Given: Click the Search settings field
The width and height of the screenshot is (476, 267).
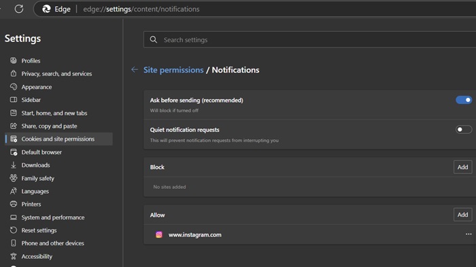Looking at the screenshot, I should tap(309, 40).
